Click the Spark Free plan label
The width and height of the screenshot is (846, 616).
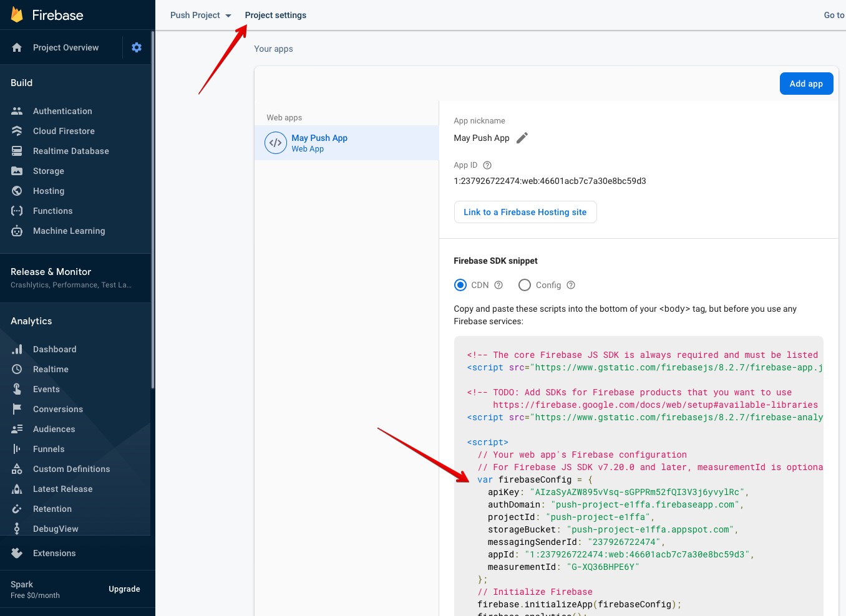pos(35,589)
